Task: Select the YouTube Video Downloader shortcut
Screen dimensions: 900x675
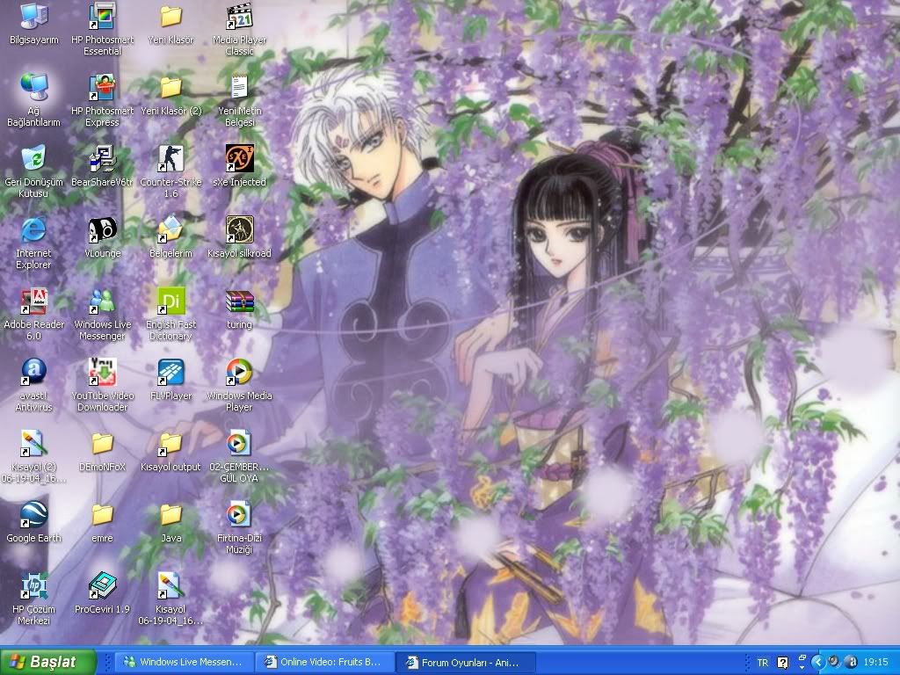Action: coord(102,385)
